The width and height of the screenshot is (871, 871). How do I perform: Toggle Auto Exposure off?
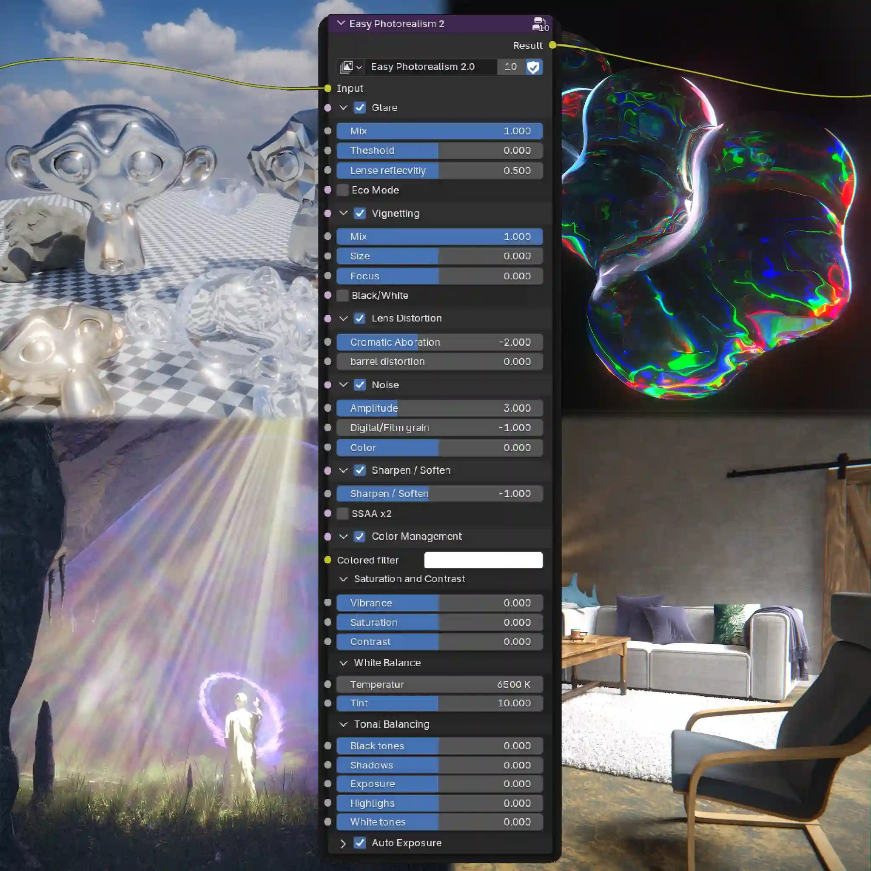point(360,843)
